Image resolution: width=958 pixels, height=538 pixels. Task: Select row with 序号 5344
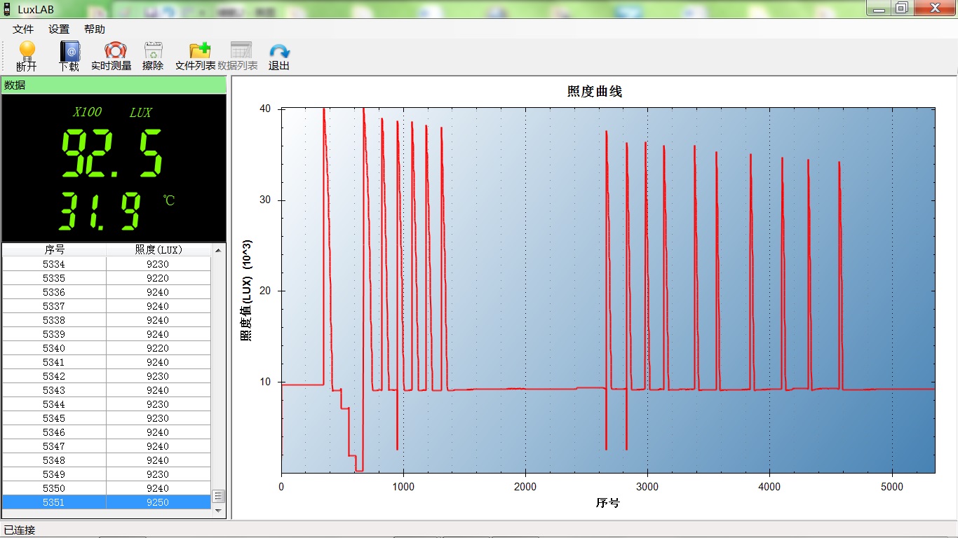coord(107,404)
